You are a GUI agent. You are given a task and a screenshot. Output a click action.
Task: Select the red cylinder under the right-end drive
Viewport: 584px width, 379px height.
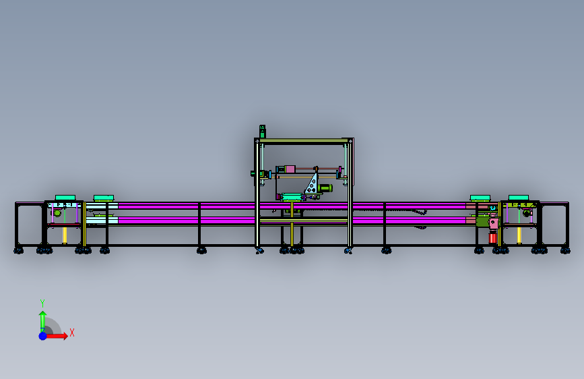pos(493,237)
